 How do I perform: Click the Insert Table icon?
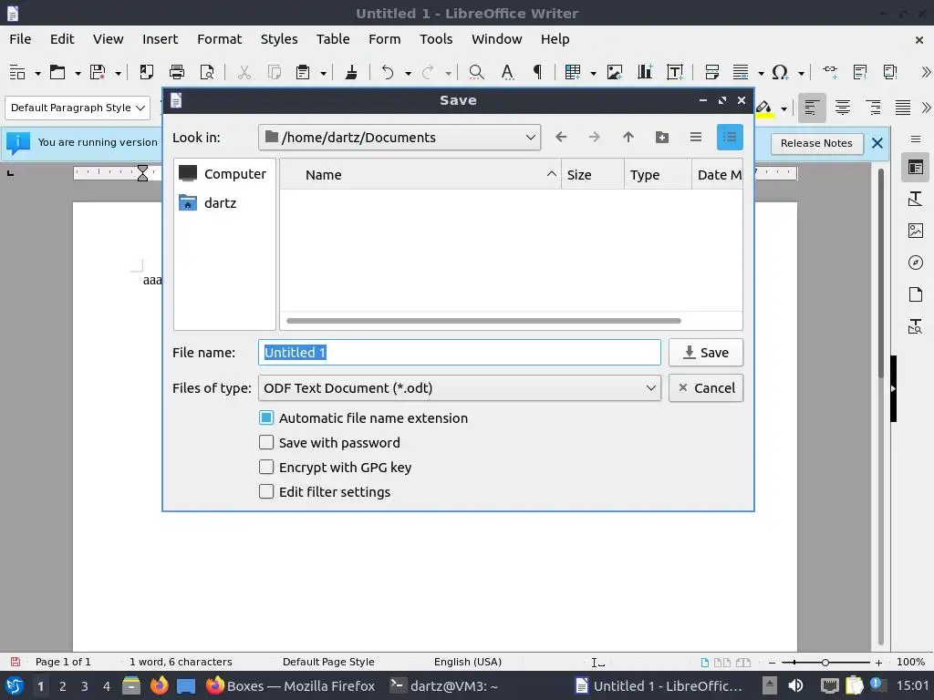tap(573, 72)
